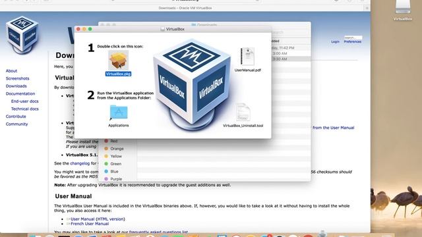This screenshot has width=422, height=237.
Task: Minimize the VirtualBox disk image window
Action: (84, 29)
